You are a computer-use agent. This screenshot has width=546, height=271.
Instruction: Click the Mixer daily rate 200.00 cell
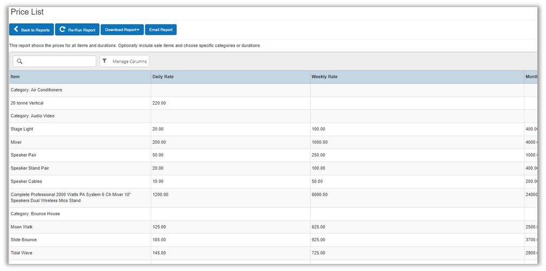pyautogui.click(x=159, y=142)
